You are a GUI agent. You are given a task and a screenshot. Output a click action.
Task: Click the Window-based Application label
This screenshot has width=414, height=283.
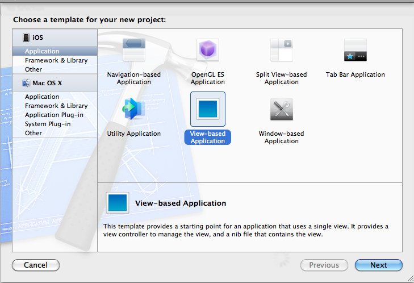(x=282, y=137)
